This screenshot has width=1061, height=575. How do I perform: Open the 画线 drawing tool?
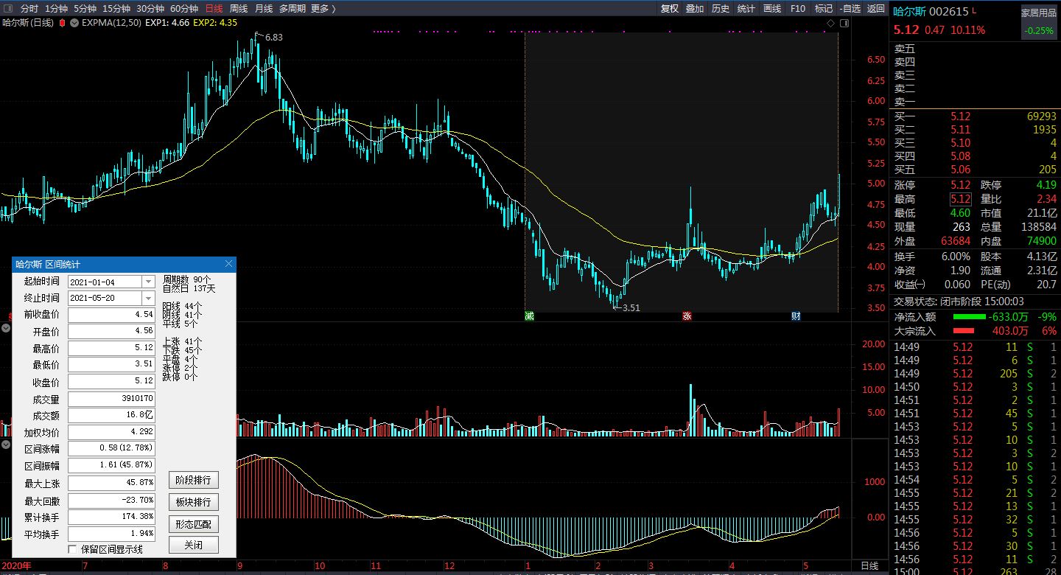(772, 9)
